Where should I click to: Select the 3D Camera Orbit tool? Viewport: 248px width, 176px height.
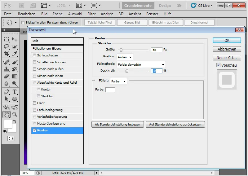15,107
